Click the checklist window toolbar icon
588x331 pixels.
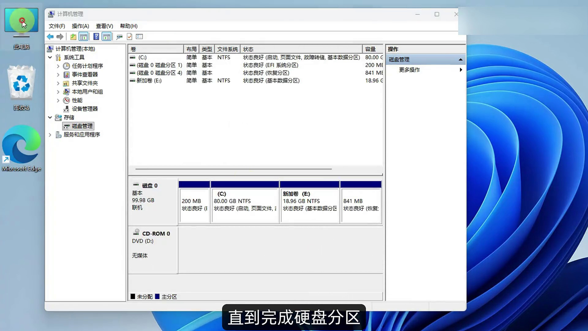click(139, 37)
